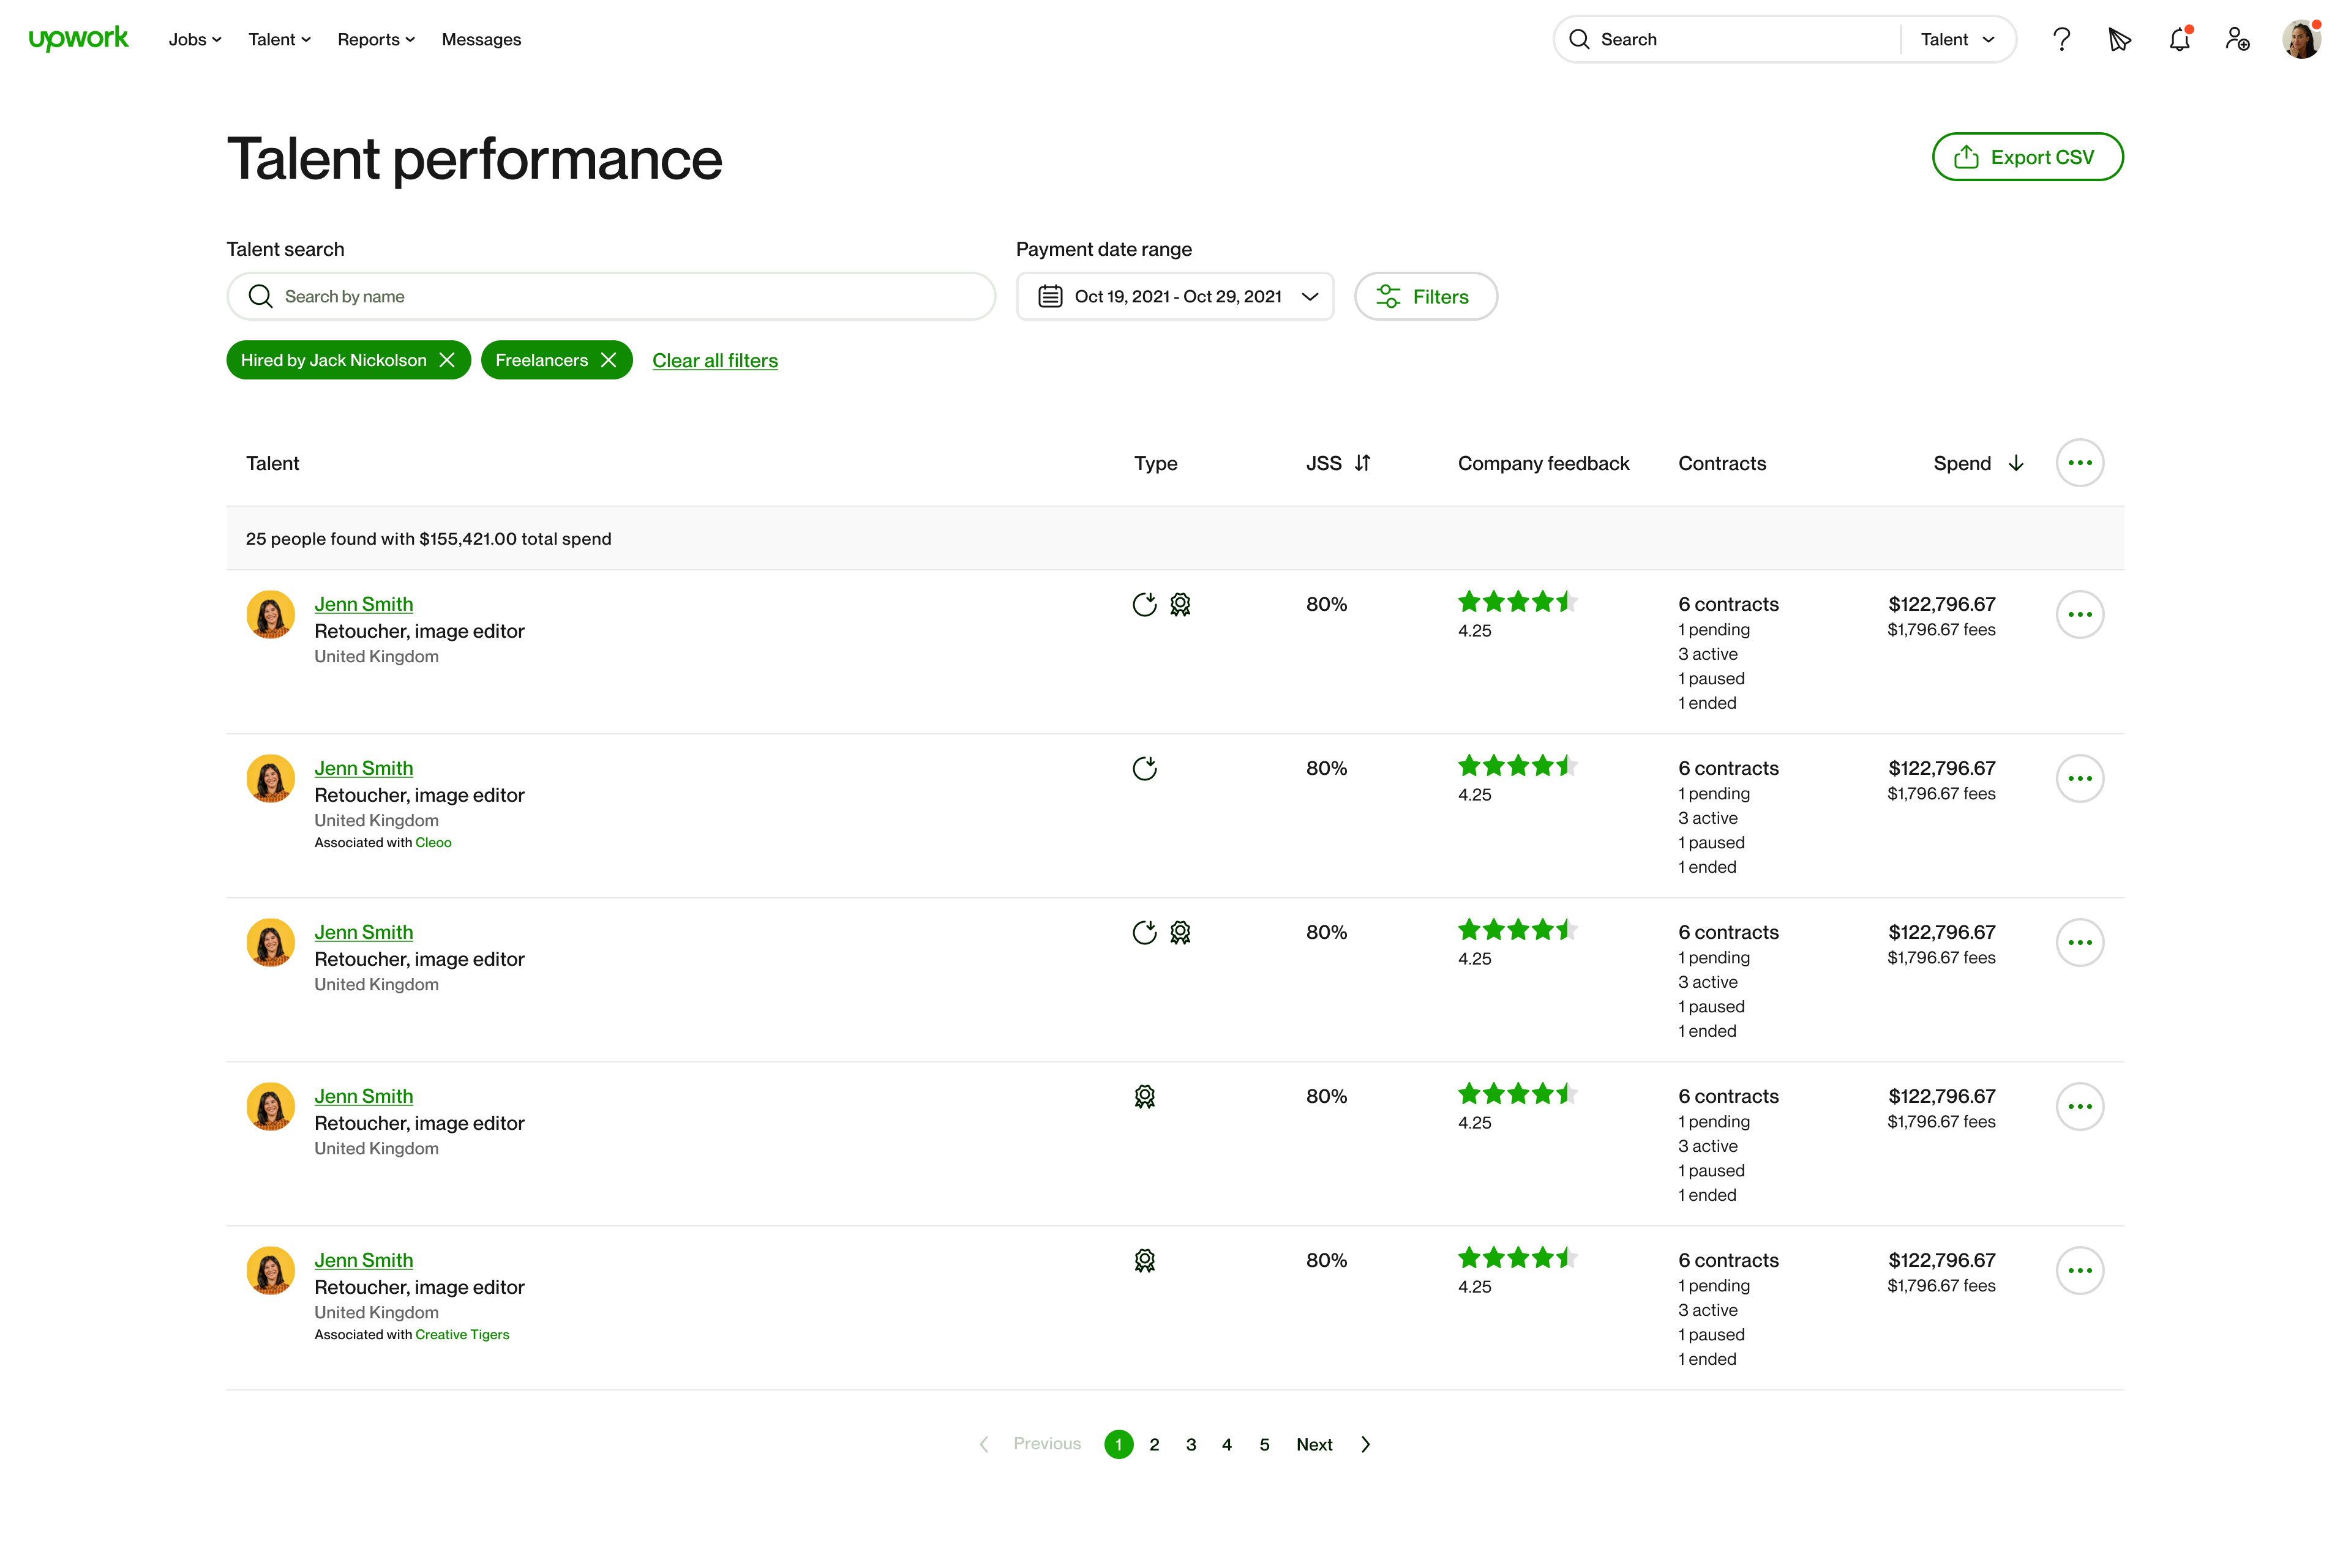The image size is (2351, 1568).
Task: Expand the Reports menu
Action: coord(375,39)
